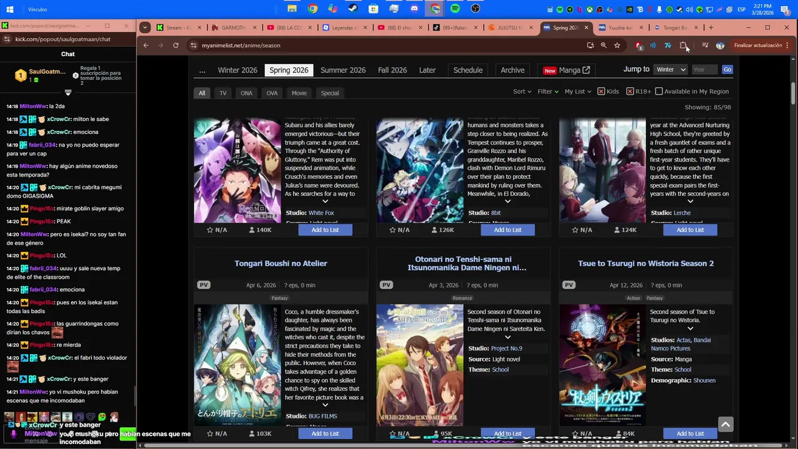This screenshot has width=798, height=449.
Task: Open the White Fox studio link
Action: coord(321,213)
